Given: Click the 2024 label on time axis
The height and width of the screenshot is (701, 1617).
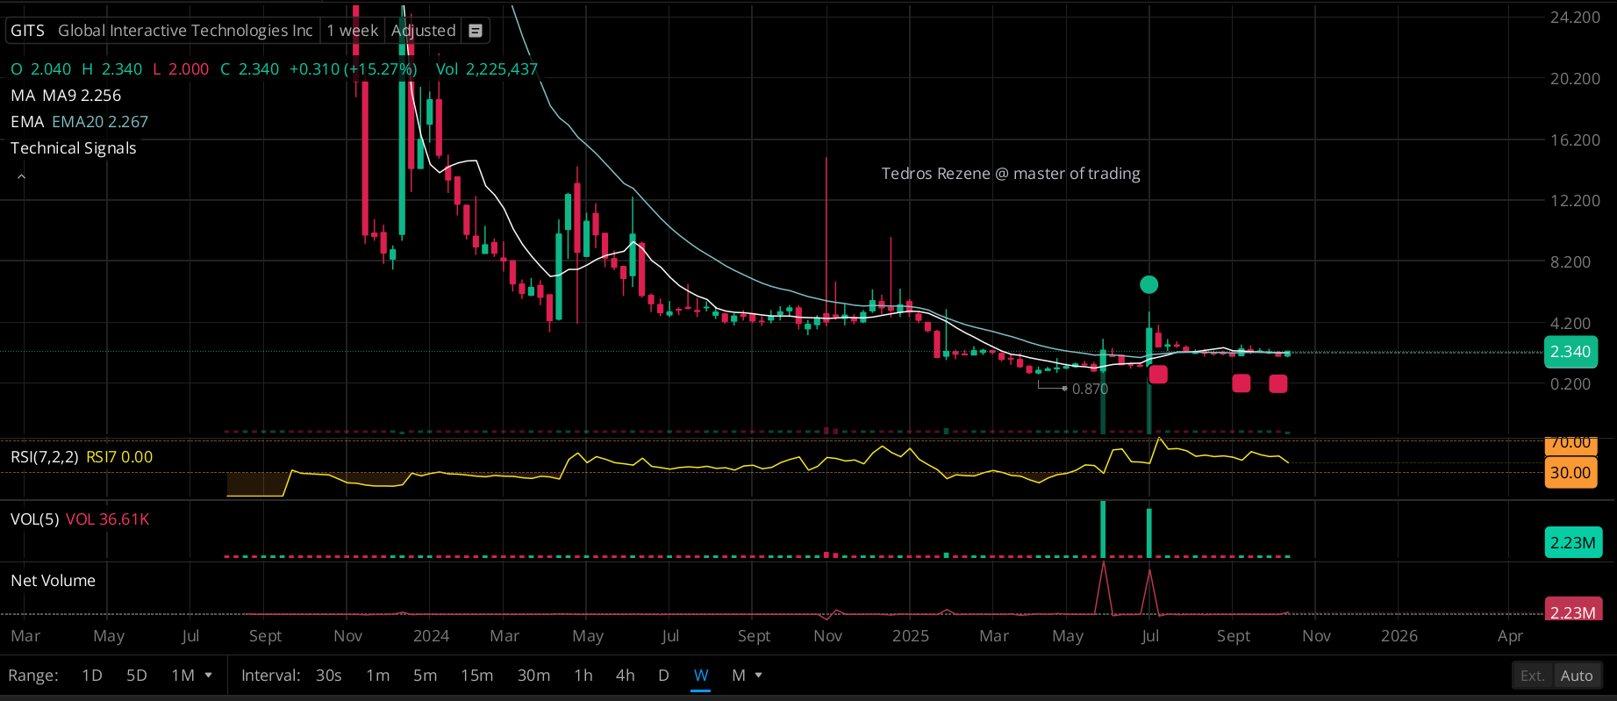Looking at the screenshot, I should [431, 635].
